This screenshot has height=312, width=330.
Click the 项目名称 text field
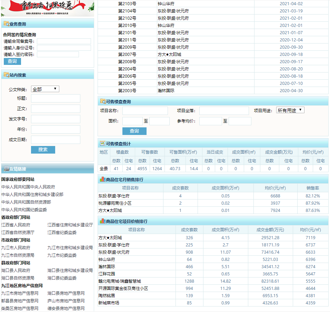pyautogui.click(x=145, y=111)
